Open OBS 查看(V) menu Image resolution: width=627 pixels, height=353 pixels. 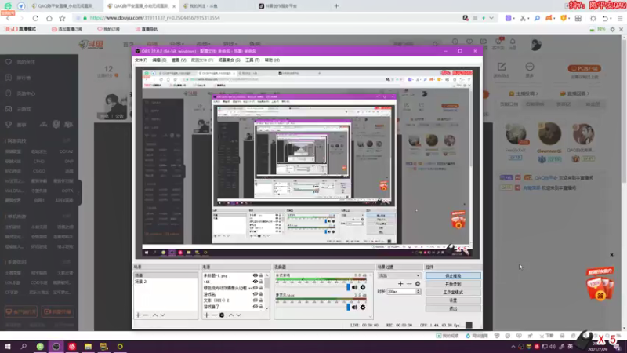(179, 60)
